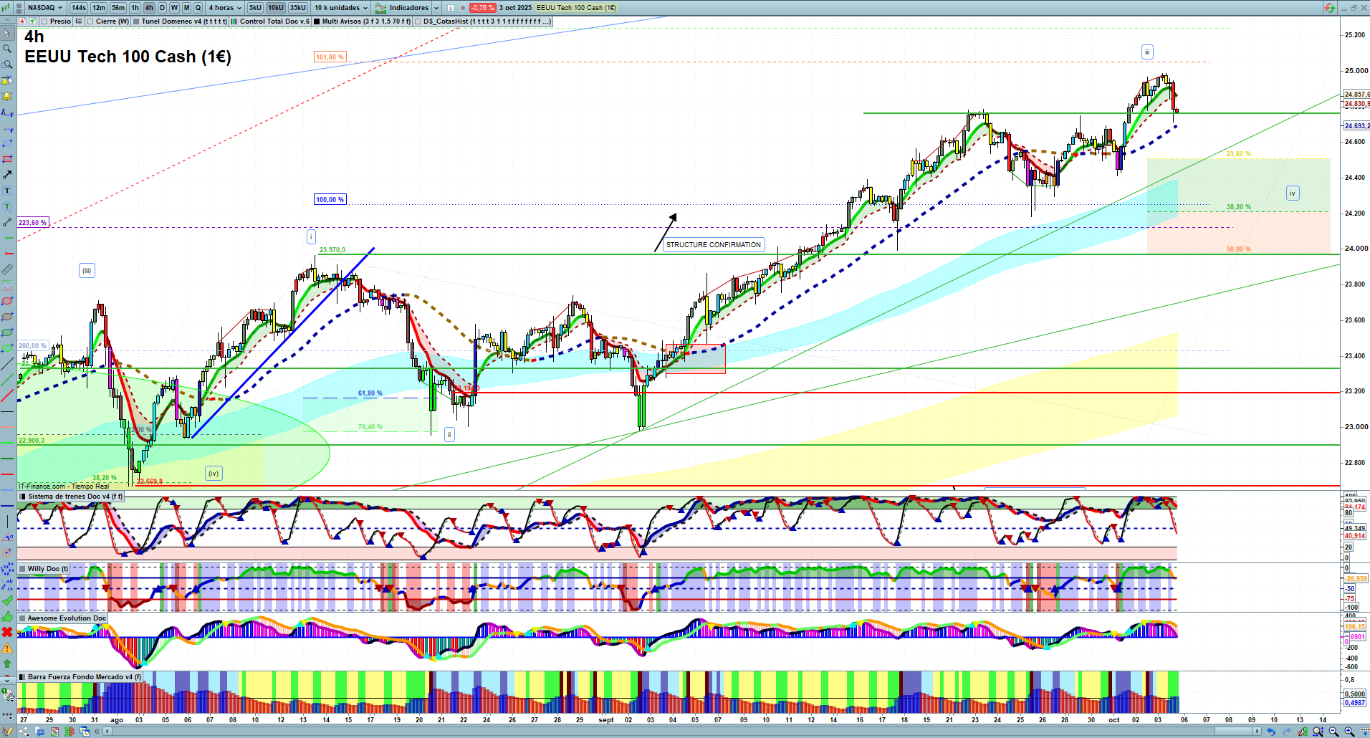This screenshot has width=1370, height=738.
Task: Toggle the Cierre (W) checkbox
Action: pyautogui.click(x=90, y=21)
